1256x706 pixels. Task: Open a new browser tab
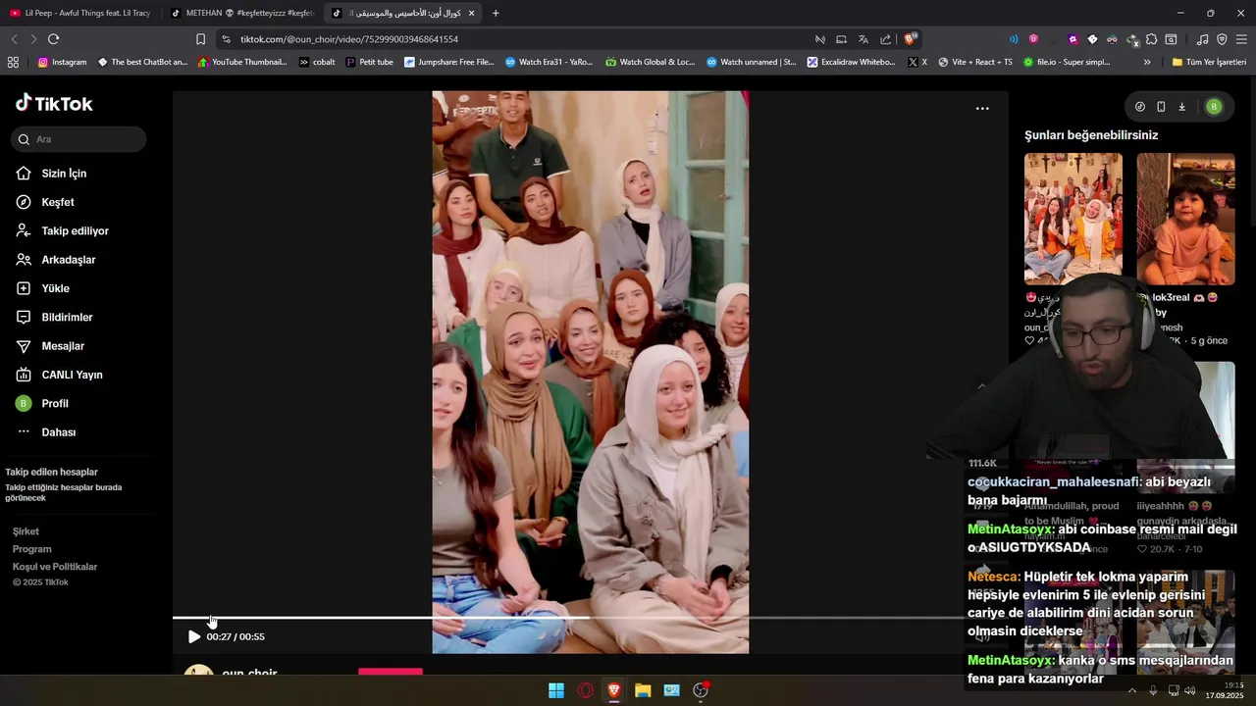[496, 13]
